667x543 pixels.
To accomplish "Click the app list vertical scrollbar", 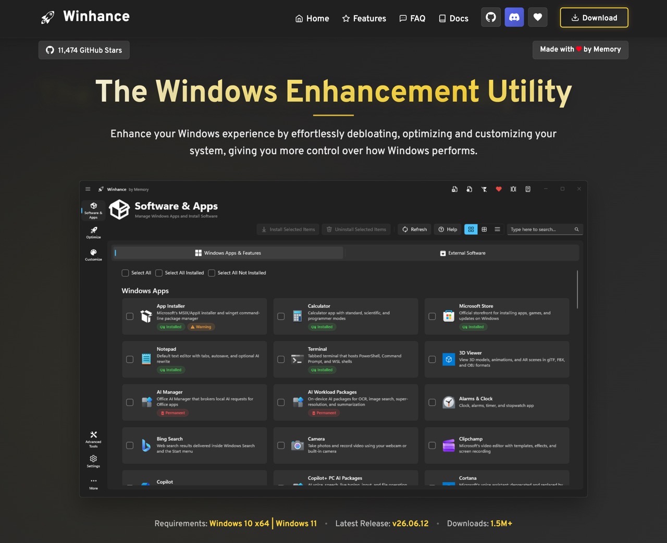I will [x=577, y=289].
